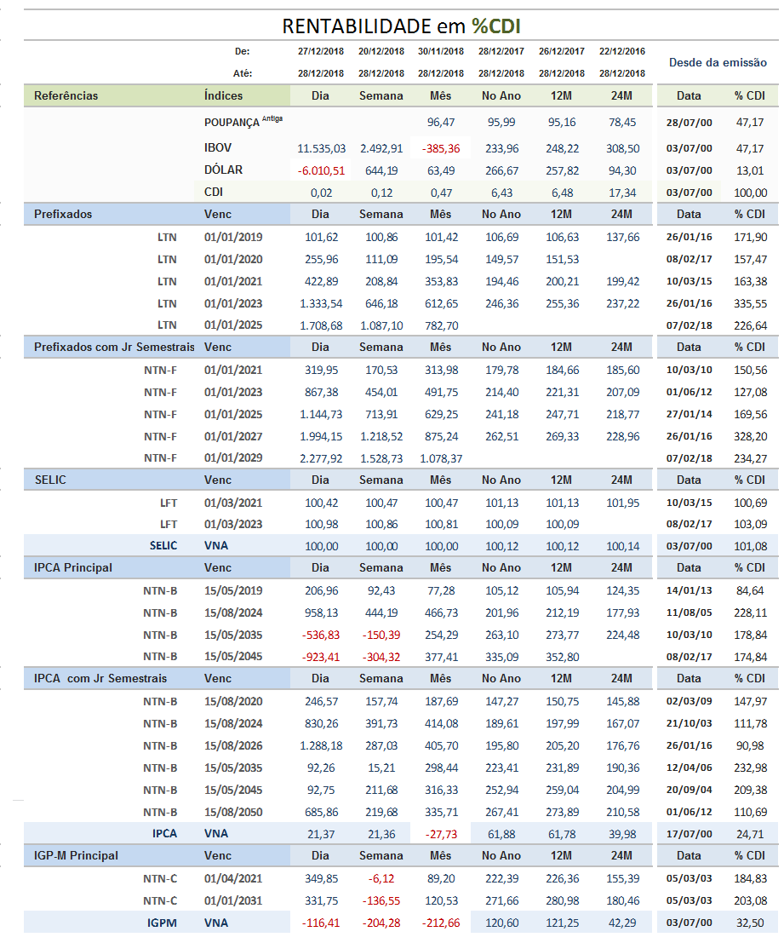Click the IGP-M Principal section header
Image resolution: width=784 pixels, height=943 pixels.
pos(76,855)
